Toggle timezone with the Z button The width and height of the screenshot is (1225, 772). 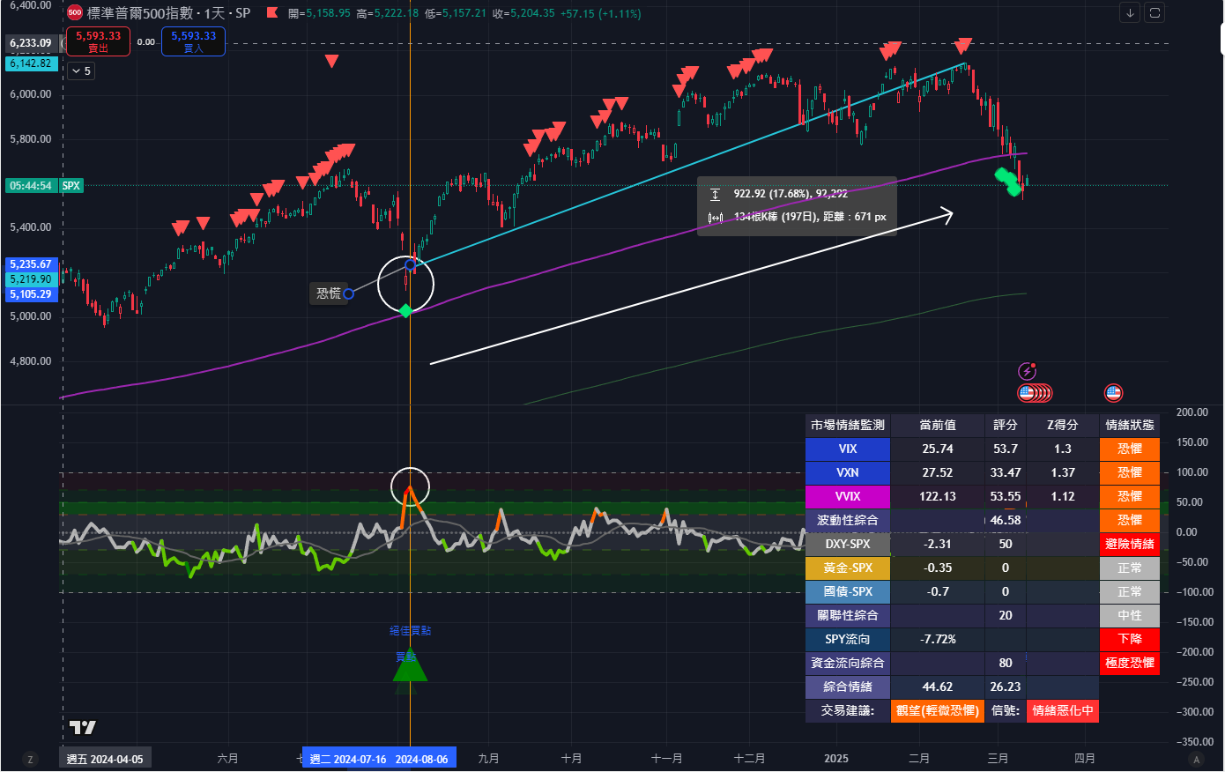click(x=30, y=759)
